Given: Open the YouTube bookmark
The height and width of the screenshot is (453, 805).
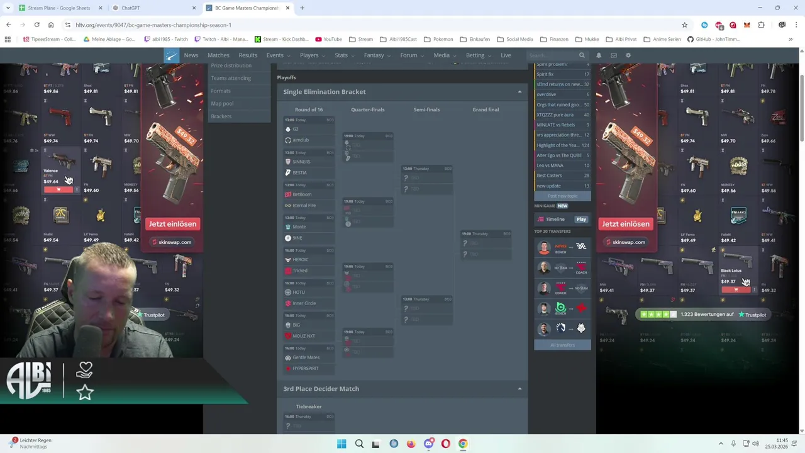Looking at the screenshot, I should coord(328,39).
